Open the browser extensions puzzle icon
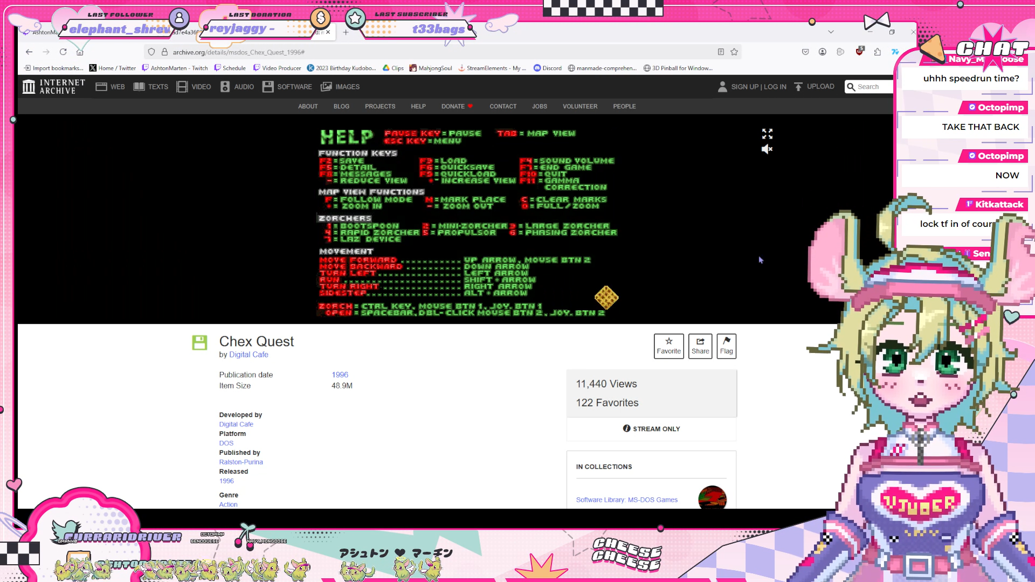 pos(878,52)
